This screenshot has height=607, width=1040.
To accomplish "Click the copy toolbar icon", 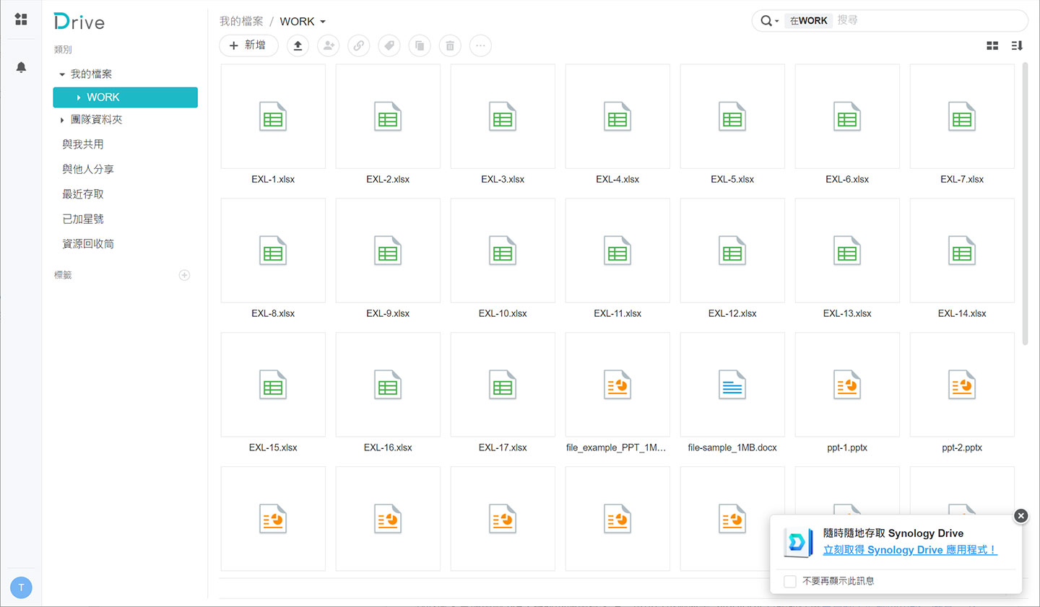I will click(420, 45).
